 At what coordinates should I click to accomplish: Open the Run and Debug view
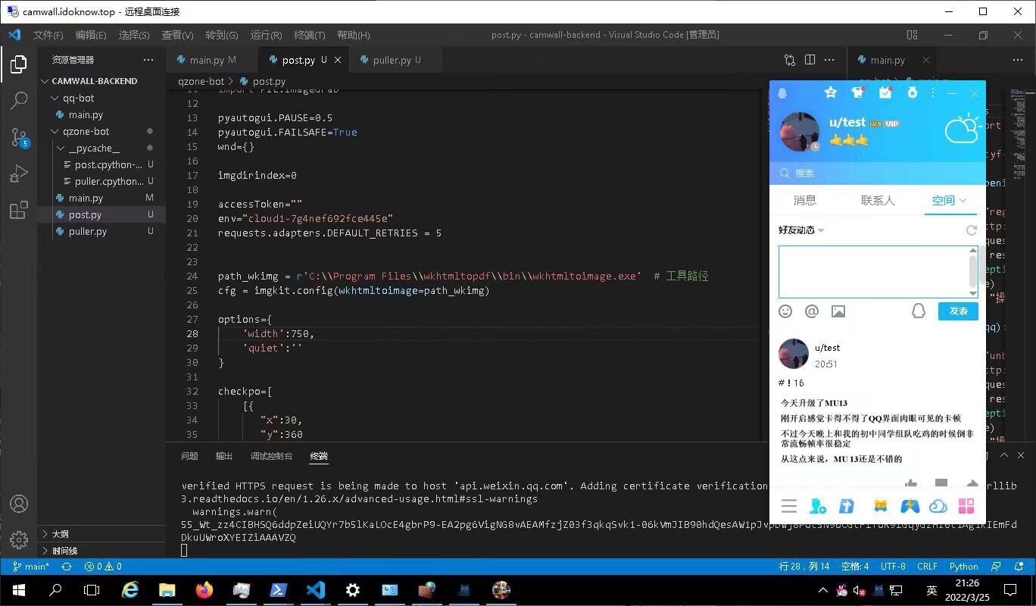pos(19,174)
